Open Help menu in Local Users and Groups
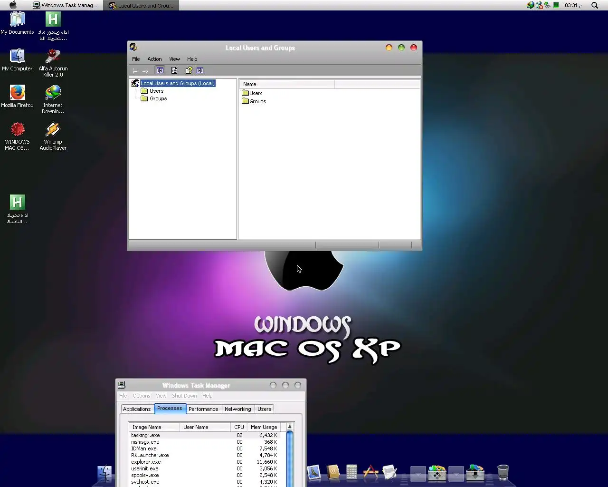Screen dimensions: 608x487 point(192,59)
